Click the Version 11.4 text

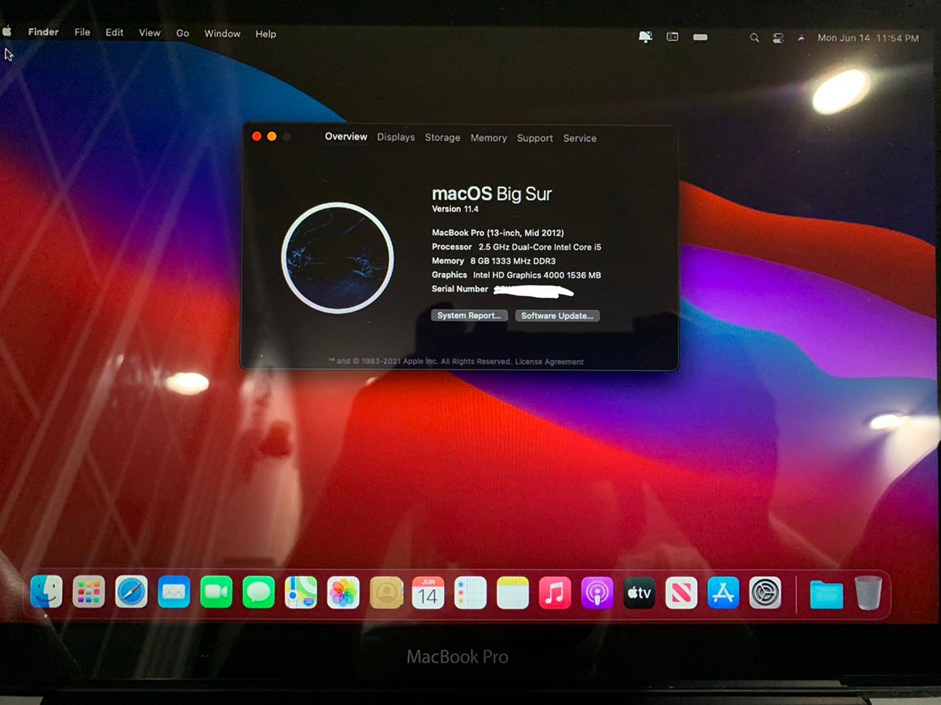[455, 209]
